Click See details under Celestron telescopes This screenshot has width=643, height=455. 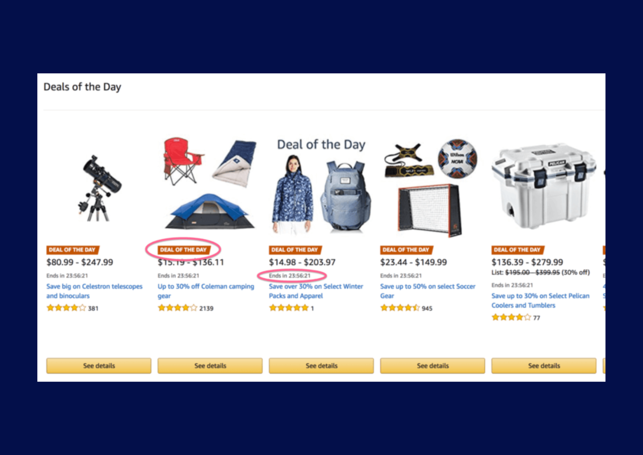pyautogui.click(x=99, y=366)
